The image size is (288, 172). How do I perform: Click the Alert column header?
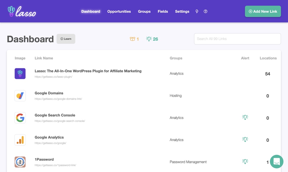click(x=245, y=58)
